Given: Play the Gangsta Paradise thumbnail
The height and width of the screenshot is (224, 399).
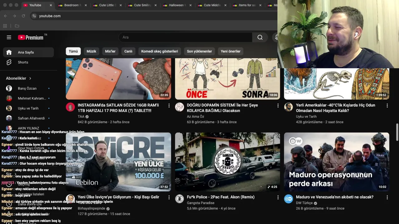Looking at the screenshot, I should pyautogui.click(x=228, y=162).
